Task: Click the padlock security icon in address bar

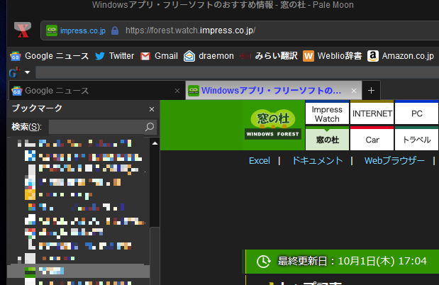Action: pos(115,30)
